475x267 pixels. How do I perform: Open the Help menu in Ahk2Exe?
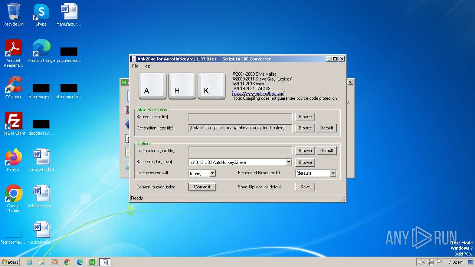tap(147, 66)
